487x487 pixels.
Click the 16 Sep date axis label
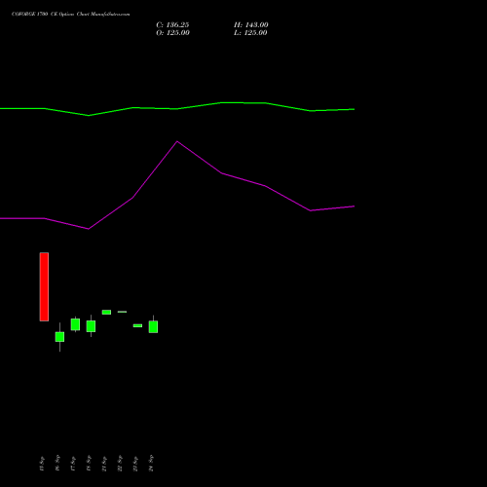pyautogui.click(x=57, y=463)
